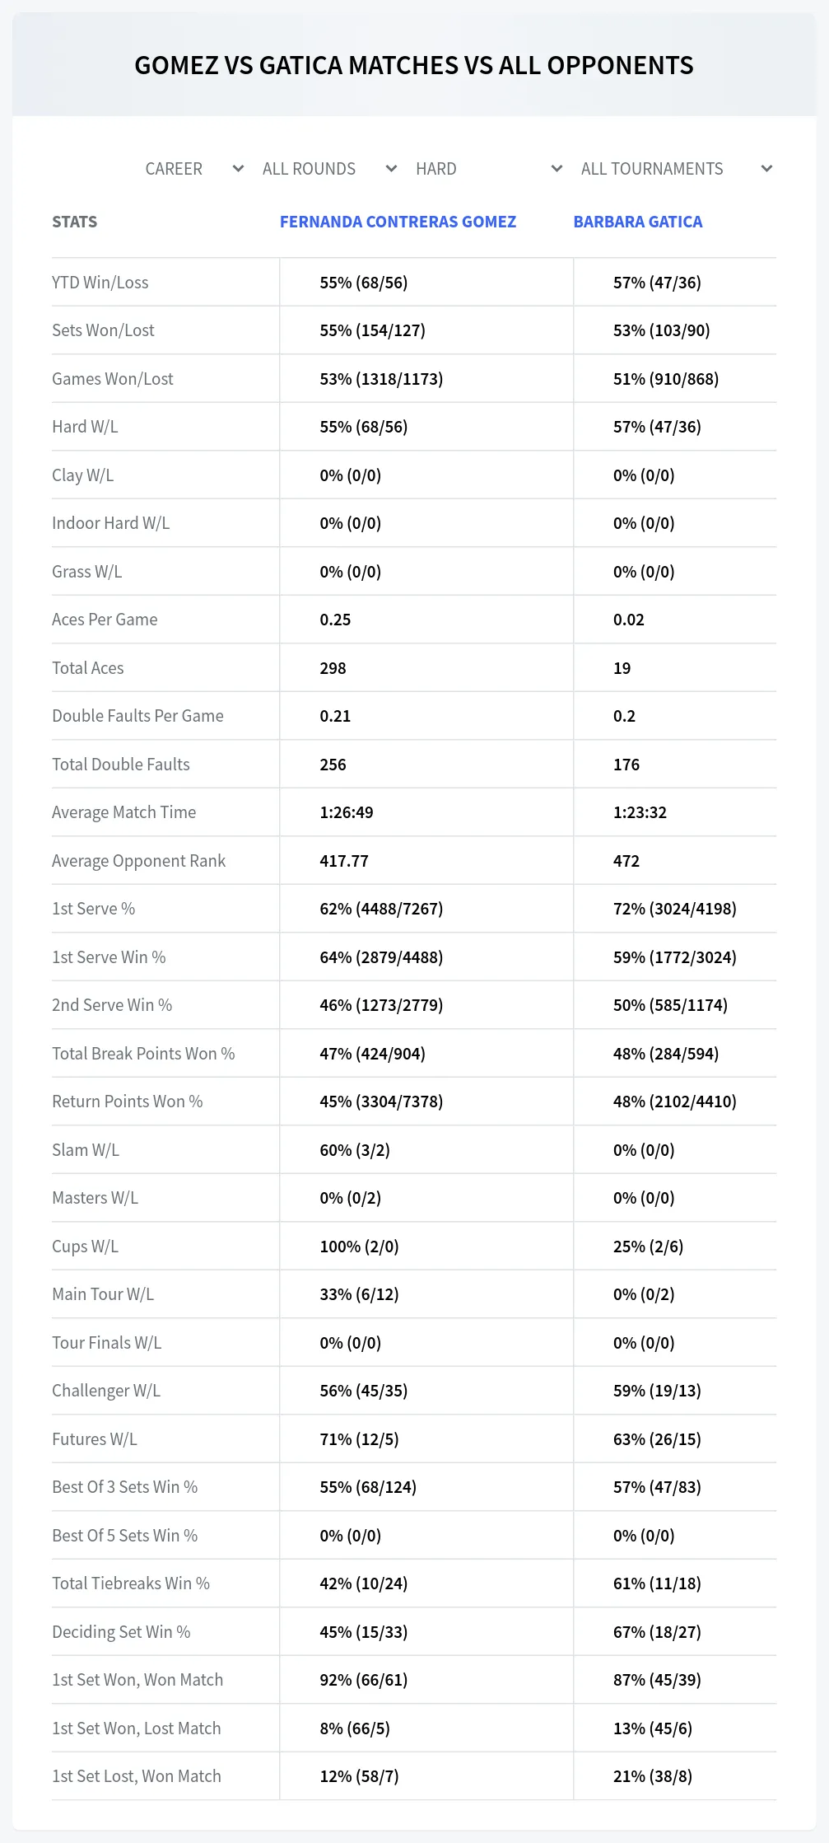This screenshot has width=829, height=1843.
Task: Open the HARD surface dropdown
Action: click(488, 169)
